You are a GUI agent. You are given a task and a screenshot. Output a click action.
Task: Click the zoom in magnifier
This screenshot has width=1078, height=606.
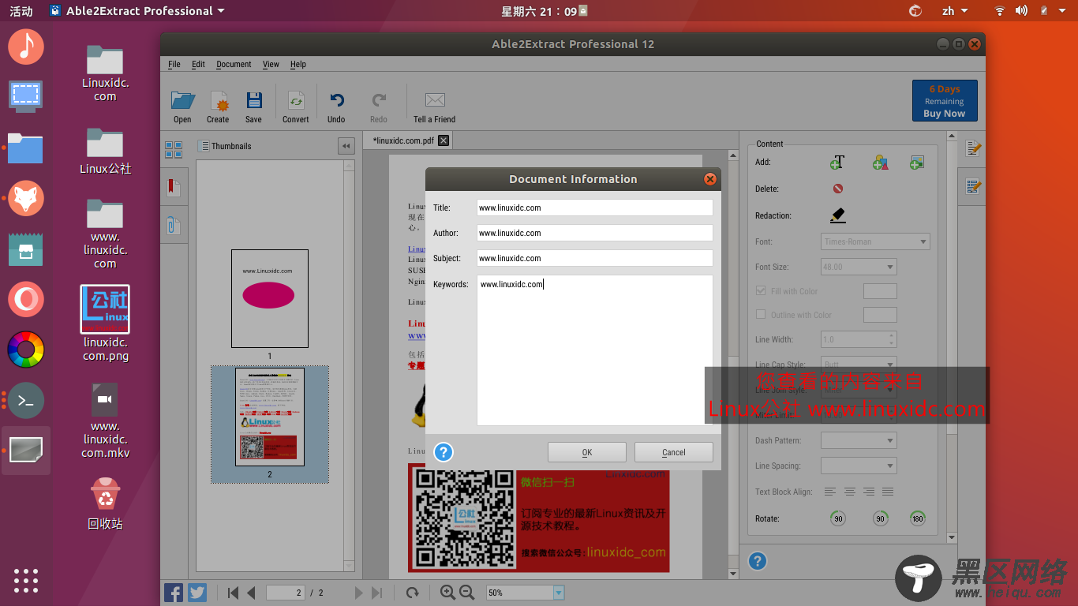(447, 592)
